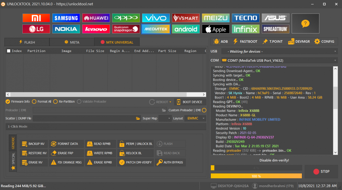The width and height of the screenshot is (342, 190).
Task: Open the Super Map dropdown
Action: point(165,118)
